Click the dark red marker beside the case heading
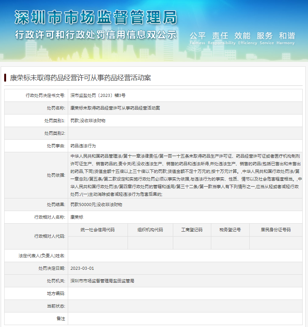308x327 pixels. tap(5, 78)
